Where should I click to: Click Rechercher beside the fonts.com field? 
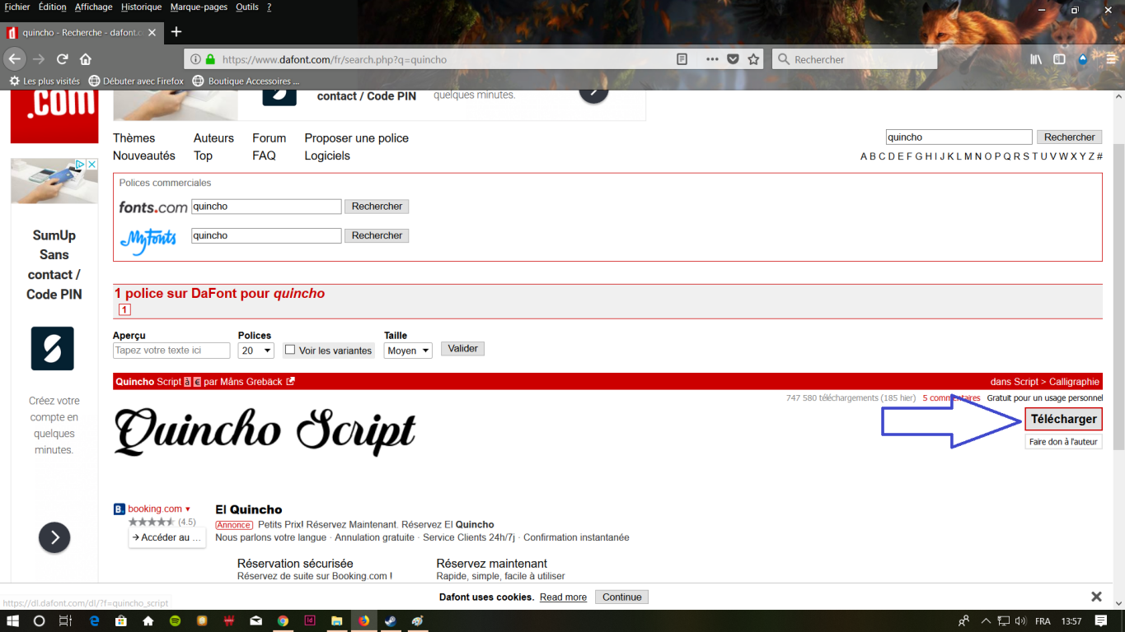pyautogui.click(x=377, y=207)
